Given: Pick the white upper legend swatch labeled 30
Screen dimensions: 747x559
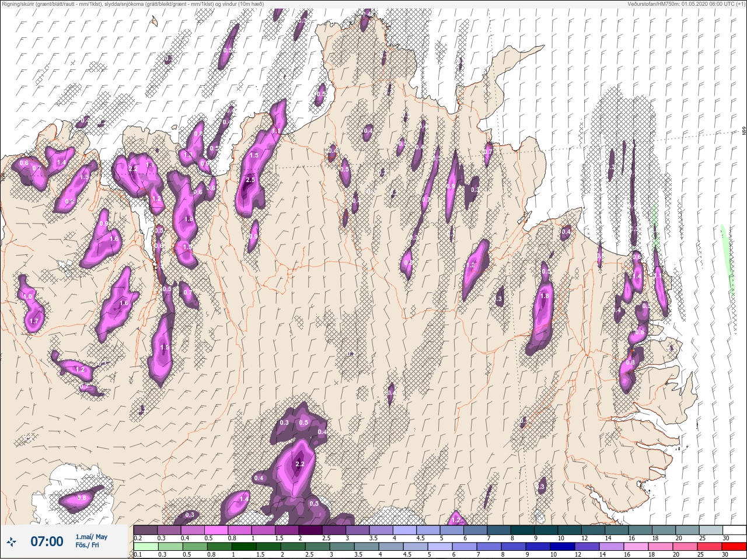Looking at the screenshot, I should (x=735, y=530).
